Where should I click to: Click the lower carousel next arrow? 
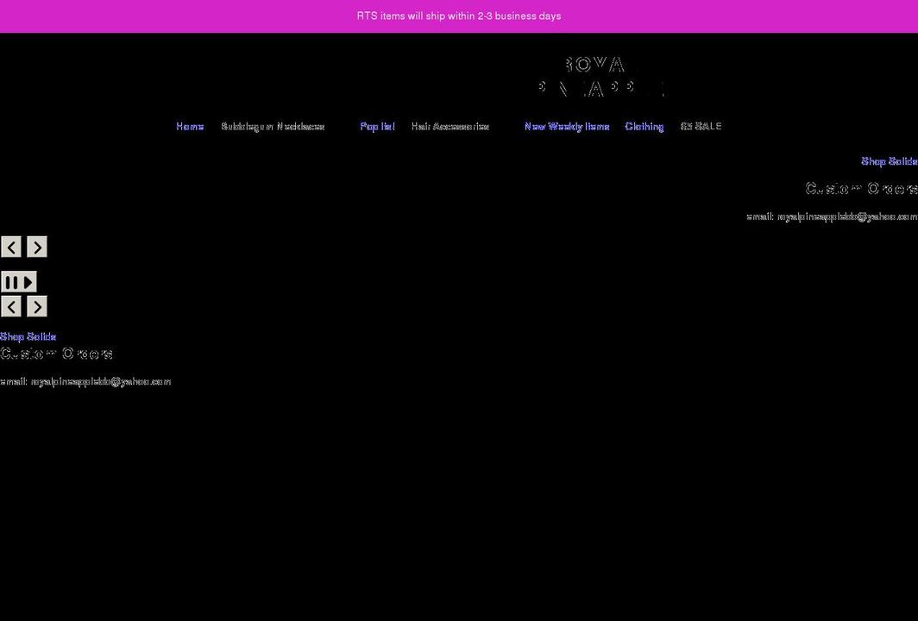(x=37, y=306)
